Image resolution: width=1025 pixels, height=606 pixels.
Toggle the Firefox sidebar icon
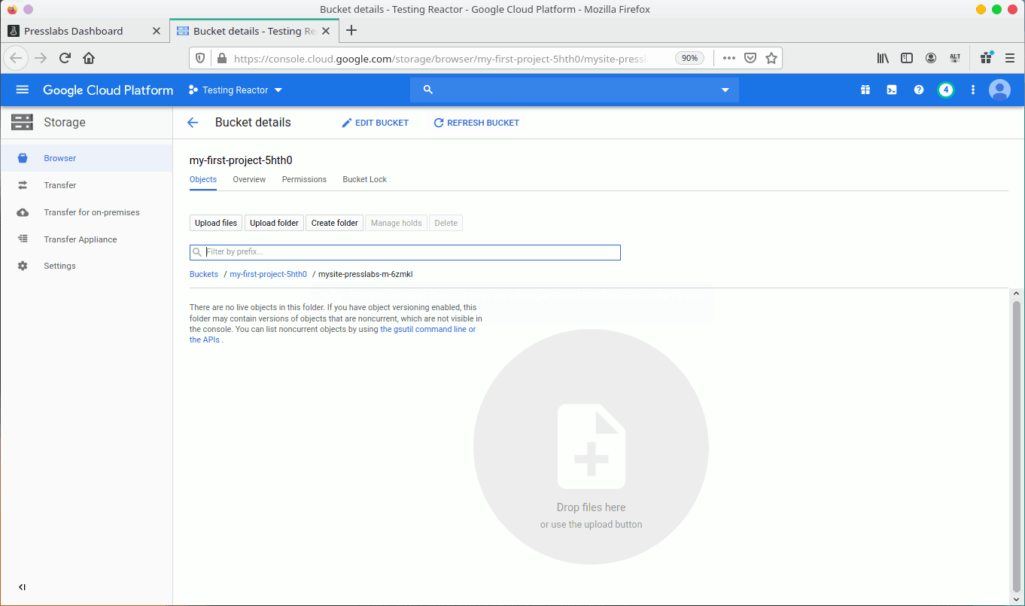pyautogui.click(x=907, y=58)
